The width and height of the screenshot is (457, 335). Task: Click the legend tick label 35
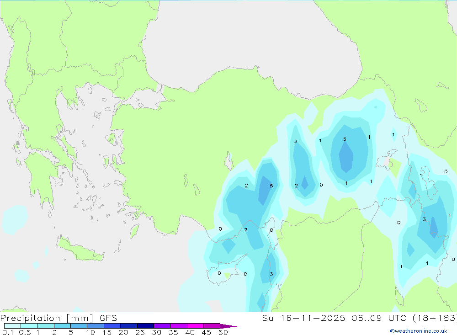click(173, 332)
